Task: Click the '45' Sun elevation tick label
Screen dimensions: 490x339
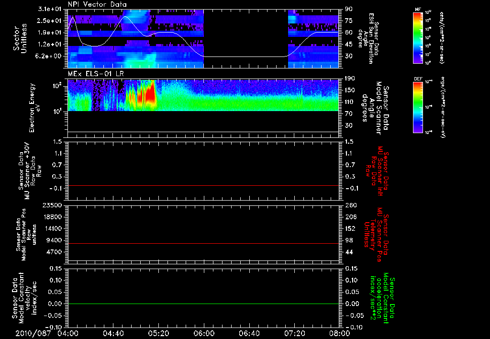Action: [x=349, y=45]
